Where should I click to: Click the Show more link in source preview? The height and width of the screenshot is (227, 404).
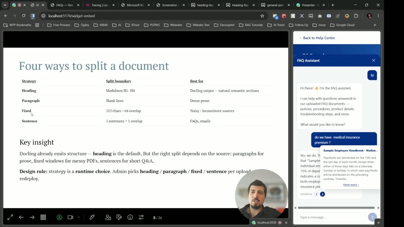coord(351,185)
